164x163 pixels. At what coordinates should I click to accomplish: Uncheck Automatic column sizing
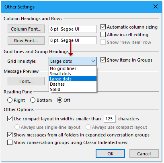(x=103, y=27)
